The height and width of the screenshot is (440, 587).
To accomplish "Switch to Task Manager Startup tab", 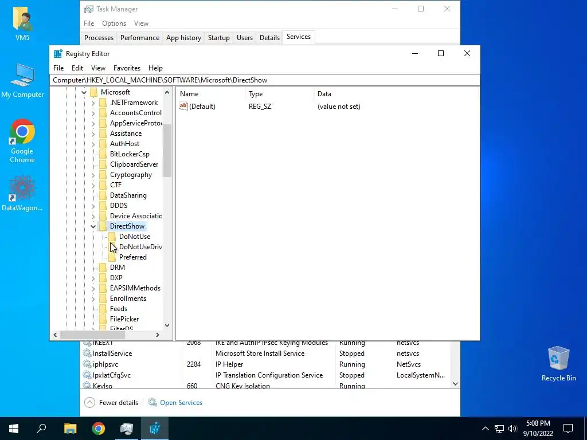I will click(x=218, y=38).
